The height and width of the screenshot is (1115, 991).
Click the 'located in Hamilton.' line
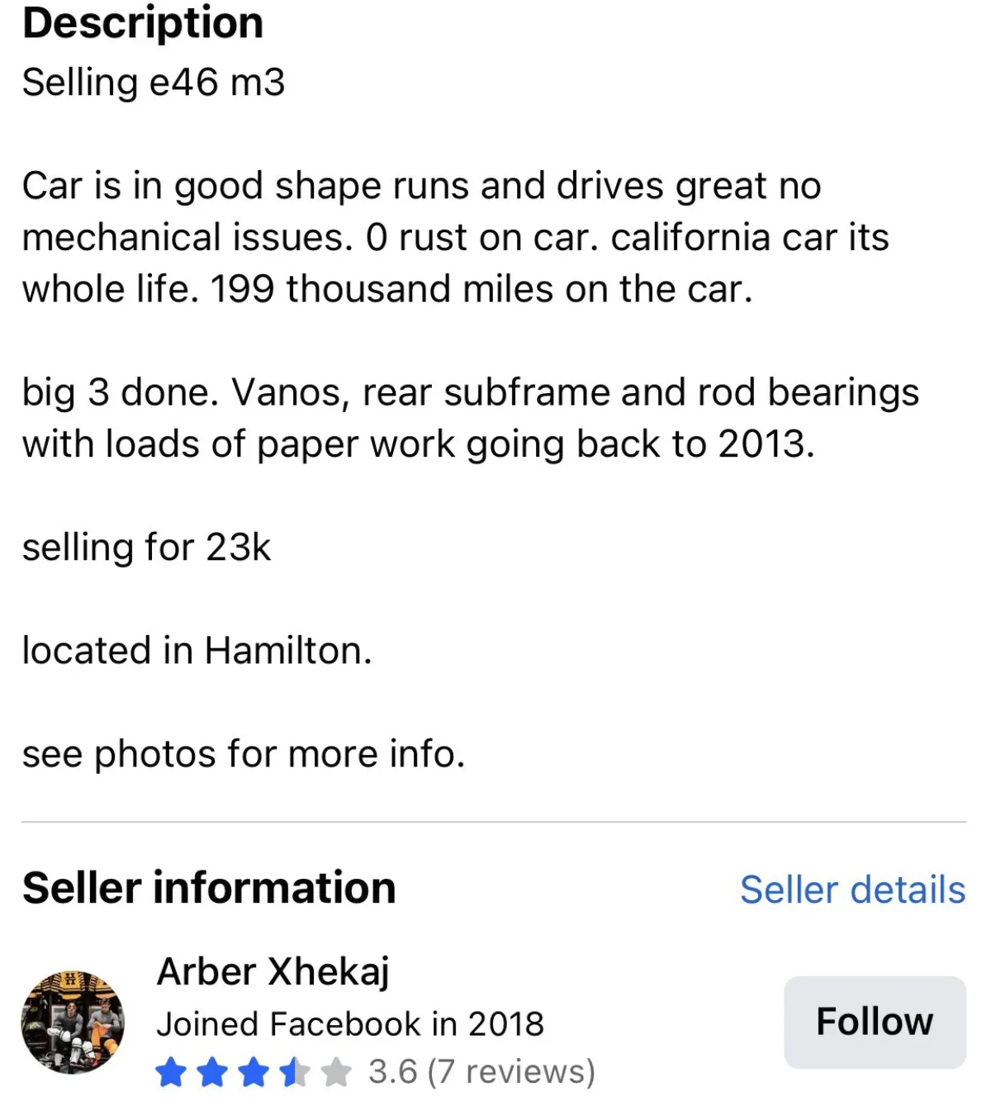pos(197,651)
